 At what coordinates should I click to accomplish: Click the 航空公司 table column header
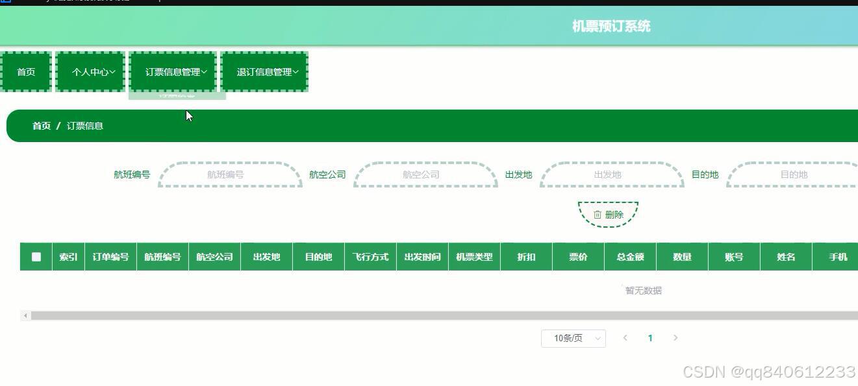214,257
